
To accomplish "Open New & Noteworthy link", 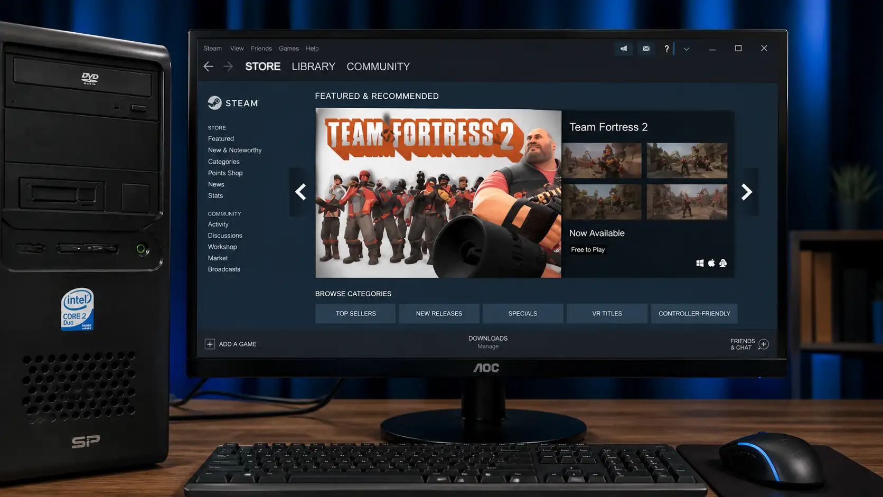I will click(x=235, y=150).
